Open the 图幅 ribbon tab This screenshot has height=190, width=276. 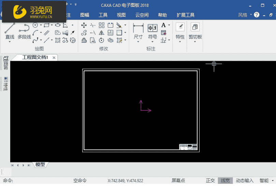coord(85,15)
